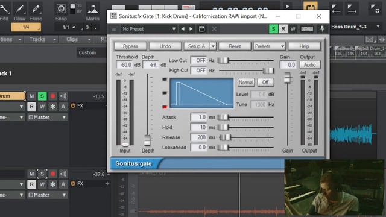Open the plugin header menu icon
This screenshot has height=217, width=386.
(x=113, y=30)
